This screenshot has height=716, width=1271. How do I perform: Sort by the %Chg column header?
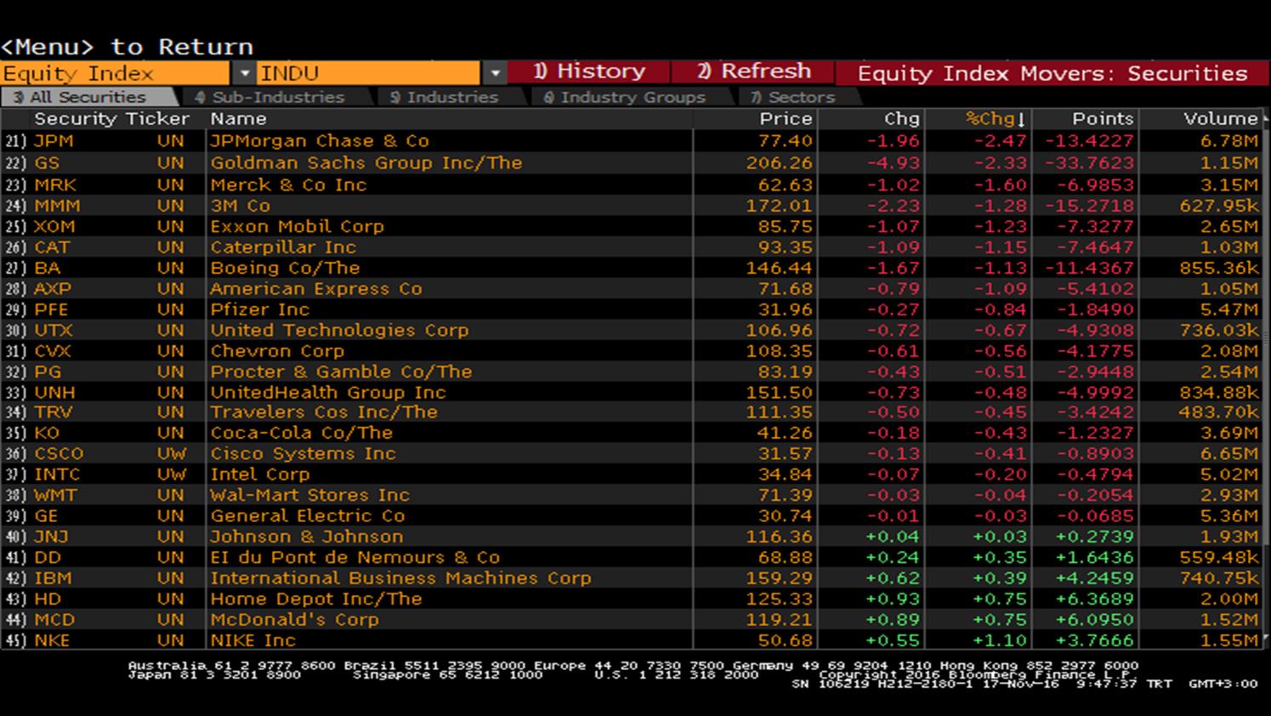(x=995, y=119)
